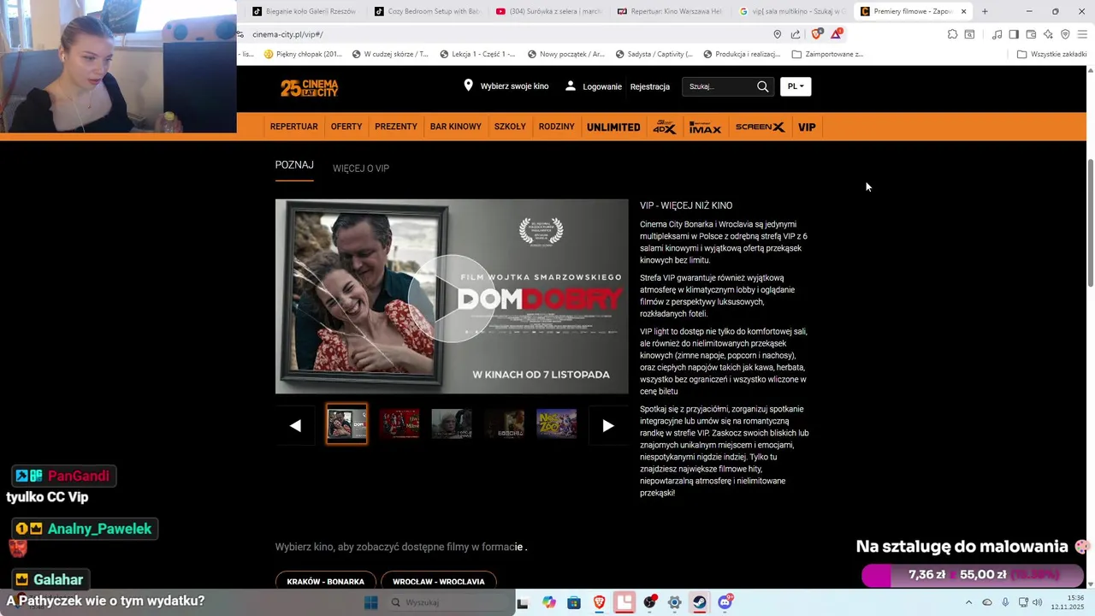Open OBS Studio from the taskbar
Image resolution: width=1095 pixels, height=616 pixels.
click(x=650, y=602)
